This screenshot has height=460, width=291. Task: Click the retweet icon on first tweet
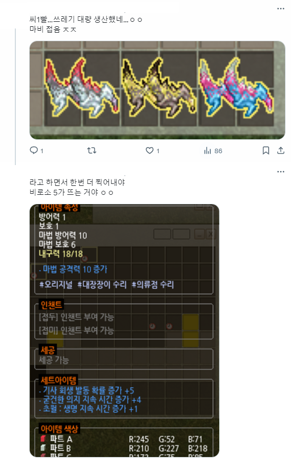click(x=92, y=151)
